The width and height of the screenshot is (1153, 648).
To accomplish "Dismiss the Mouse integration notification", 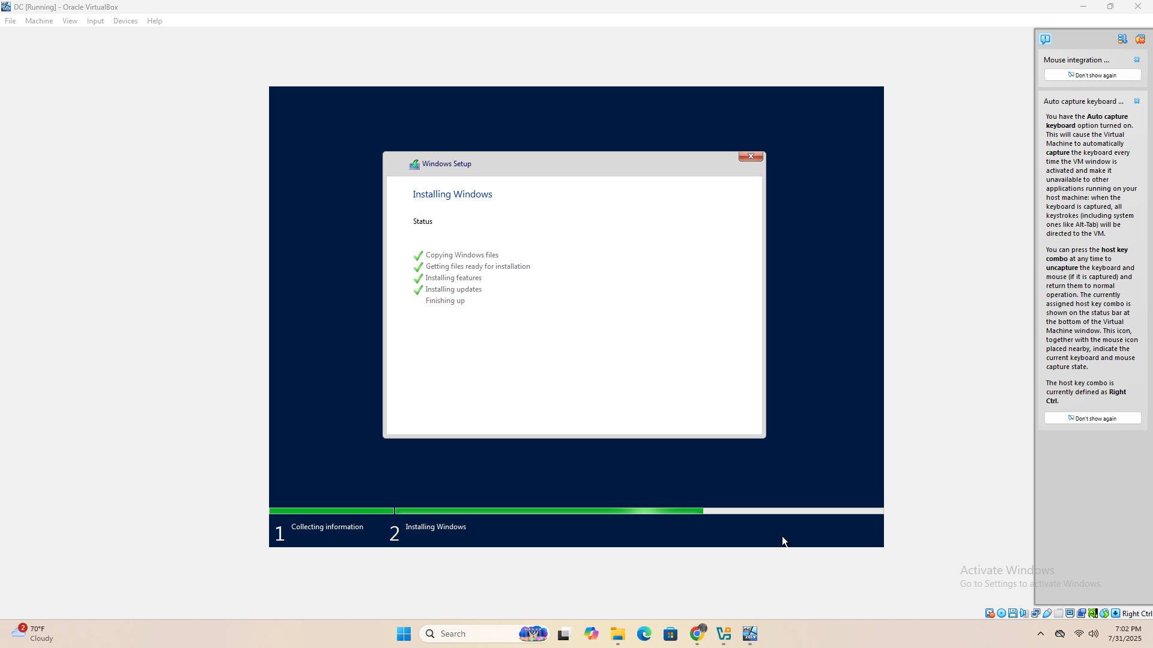I will click(1136, 60).
